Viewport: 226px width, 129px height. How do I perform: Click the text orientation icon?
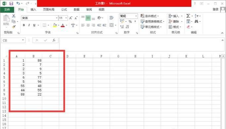click(99, 18)
